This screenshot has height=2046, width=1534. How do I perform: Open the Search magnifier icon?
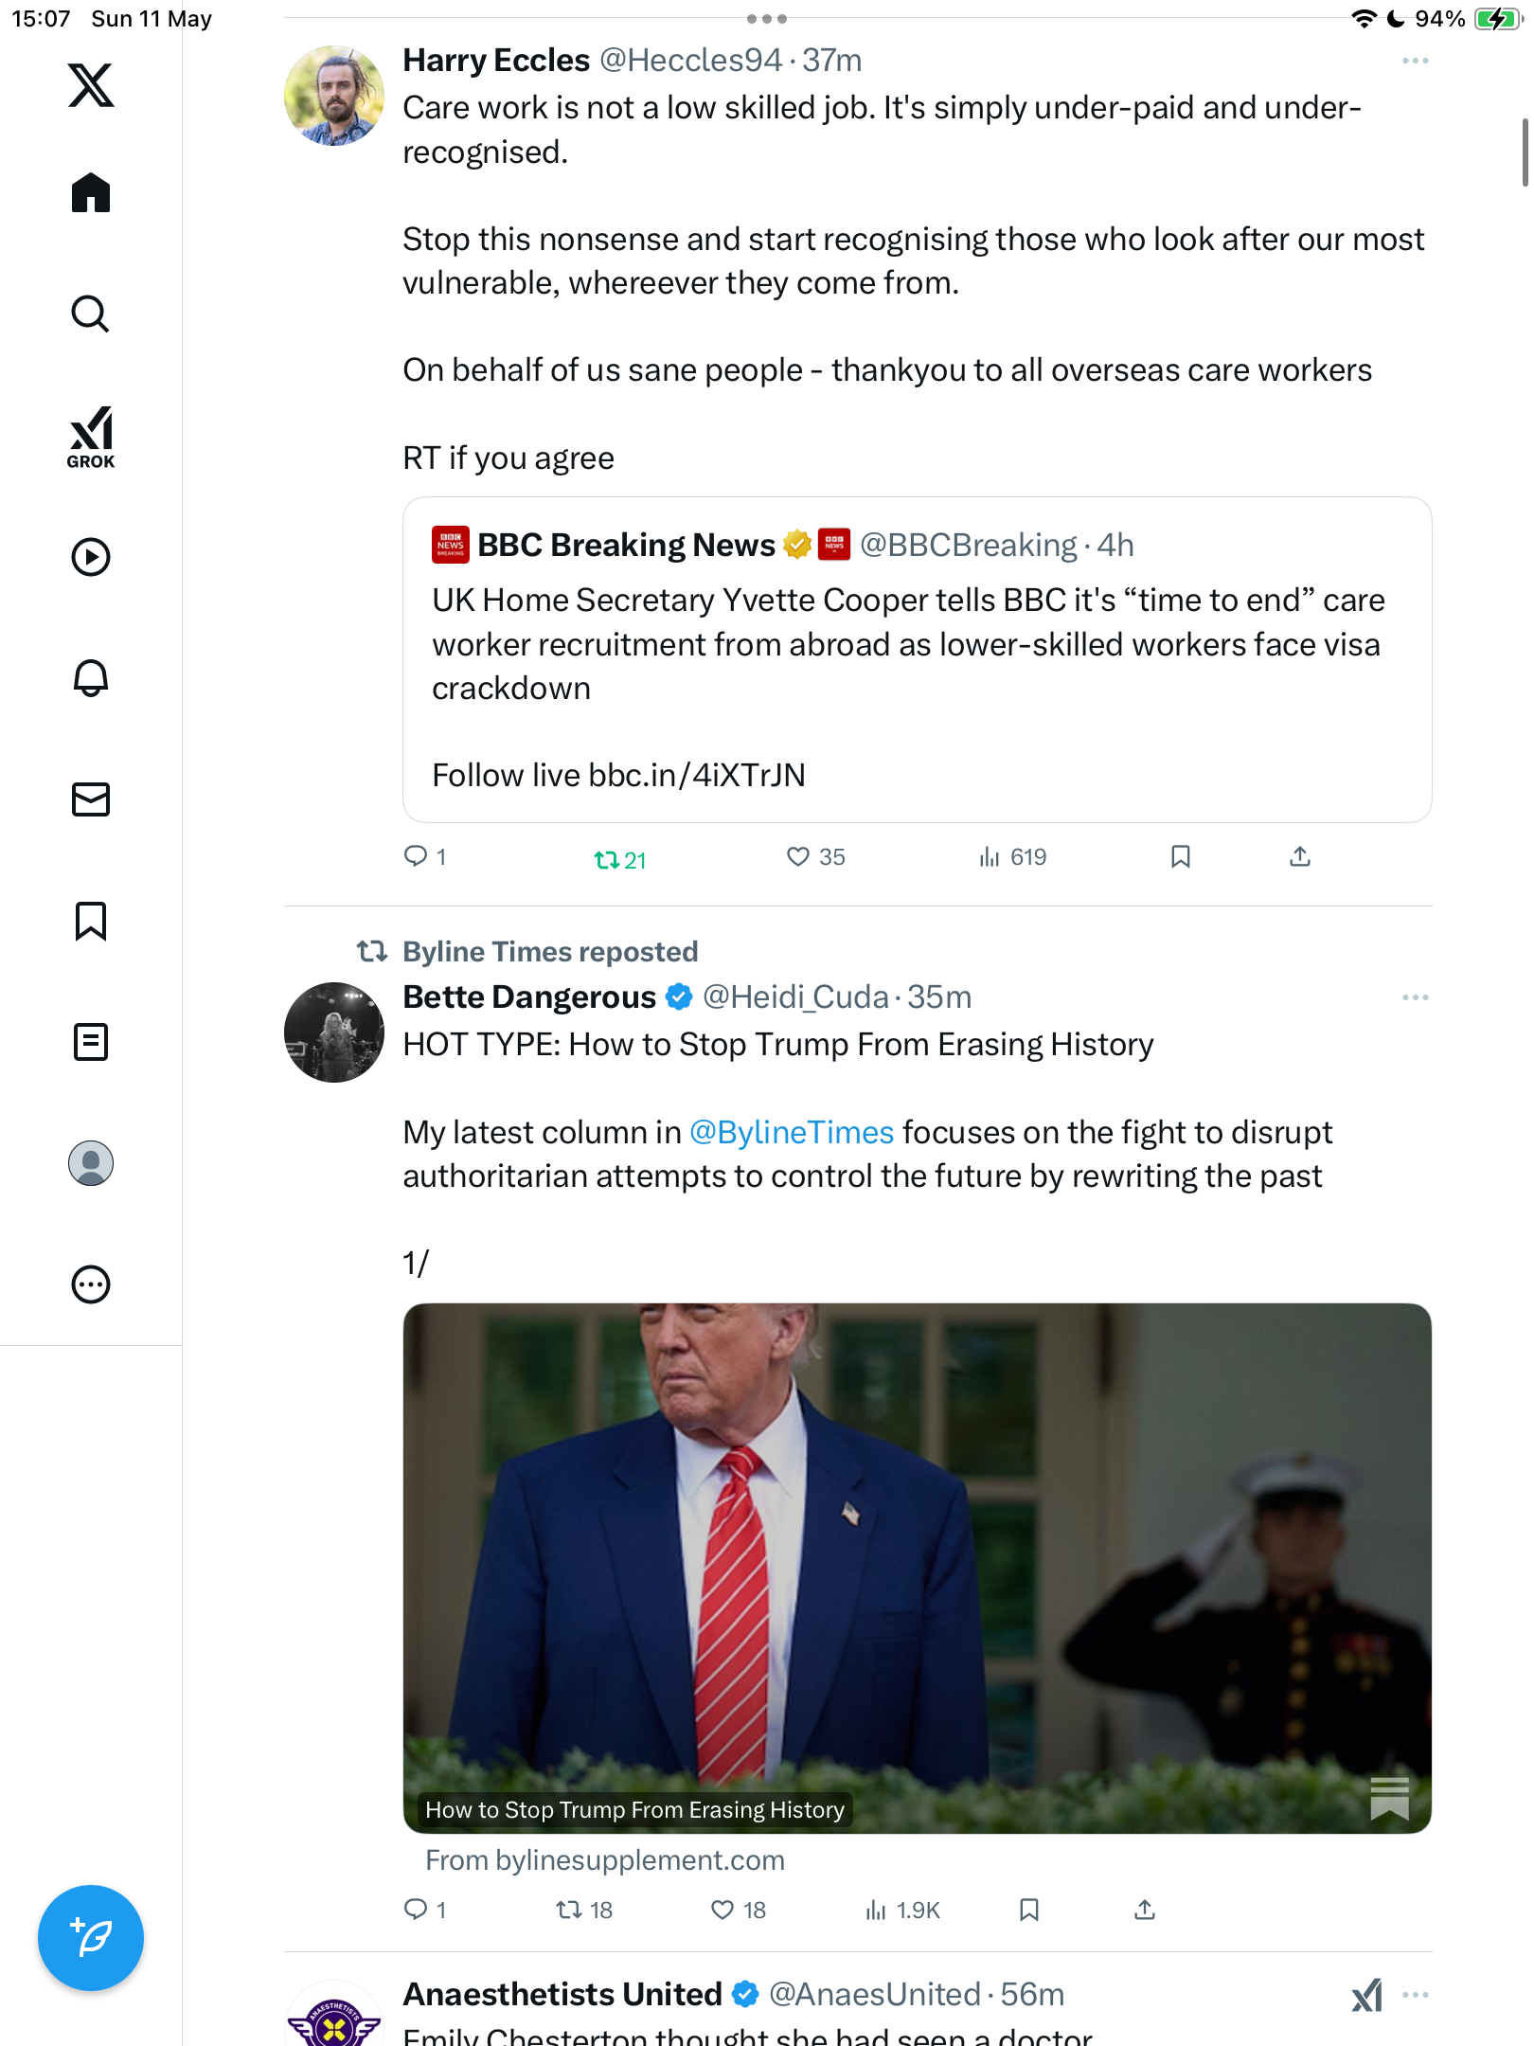[x=91, y=314]
